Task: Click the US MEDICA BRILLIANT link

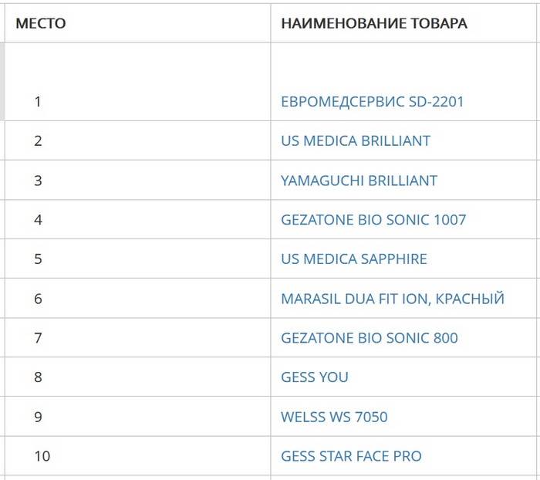Action: tap(356, 140)
